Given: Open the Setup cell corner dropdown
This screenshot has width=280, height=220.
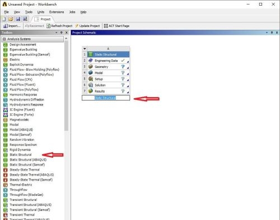Looking at the screenshot, I should 128,80.
